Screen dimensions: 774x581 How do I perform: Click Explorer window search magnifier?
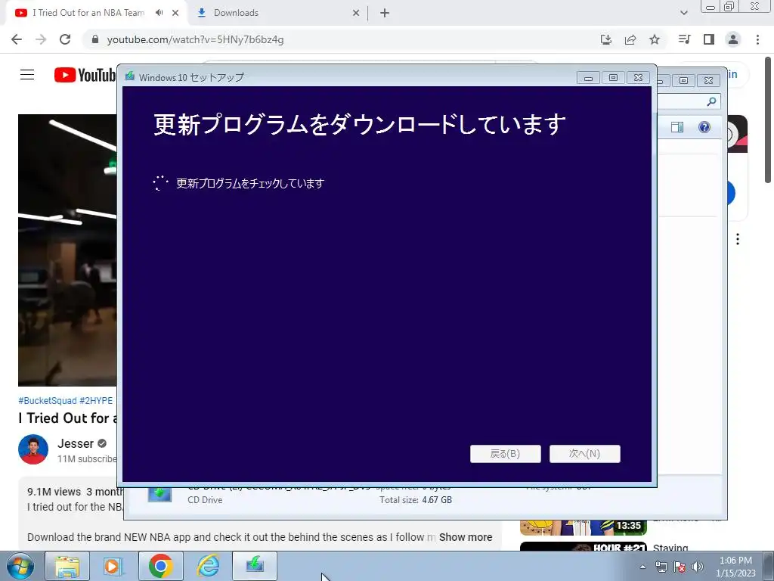(x=711, y=101)
